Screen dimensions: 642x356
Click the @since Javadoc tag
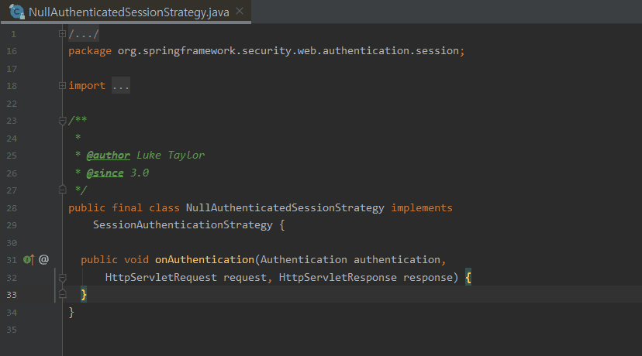[105, 173]
